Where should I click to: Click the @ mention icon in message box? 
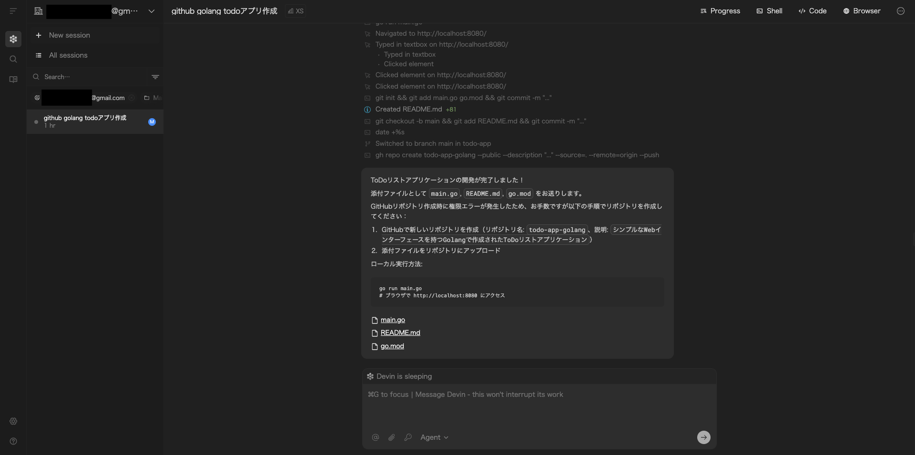coord(376,437)
